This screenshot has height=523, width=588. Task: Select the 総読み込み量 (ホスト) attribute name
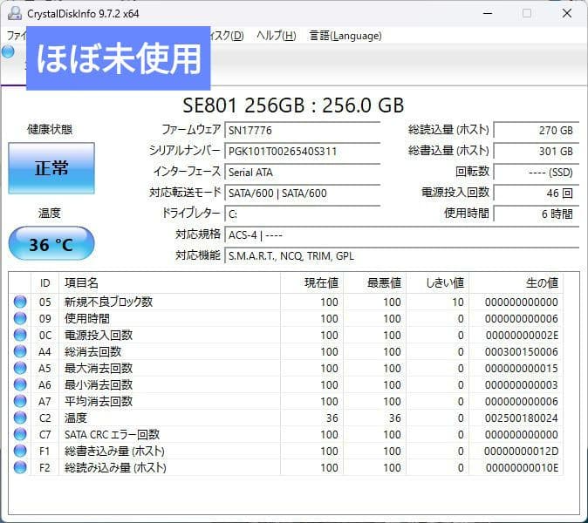pos(115,467)
